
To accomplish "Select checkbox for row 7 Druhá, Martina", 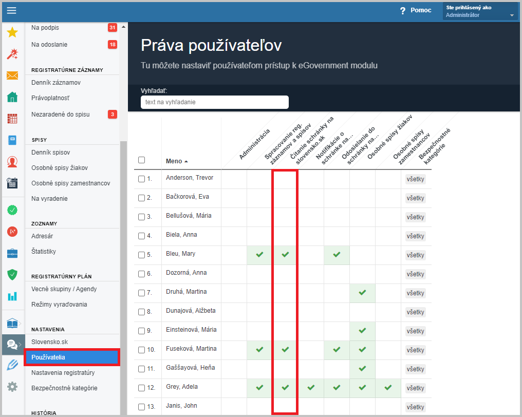I will tap(141, 293).
